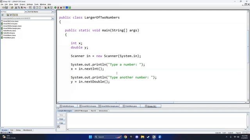Select PrintANum.java in file list
Screen dimensions: 250x140
click(9, 38)
